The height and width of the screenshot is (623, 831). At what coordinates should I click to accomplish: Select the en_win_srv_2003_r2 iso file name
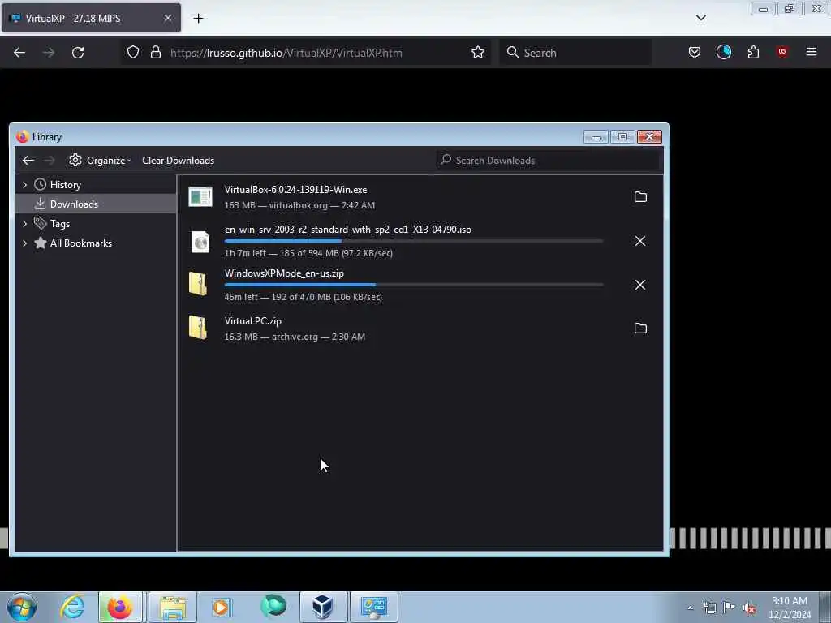point(347,230)
